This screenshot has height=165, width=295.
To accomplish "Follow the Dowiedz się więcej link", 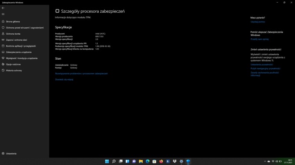I will pos(64,79).
